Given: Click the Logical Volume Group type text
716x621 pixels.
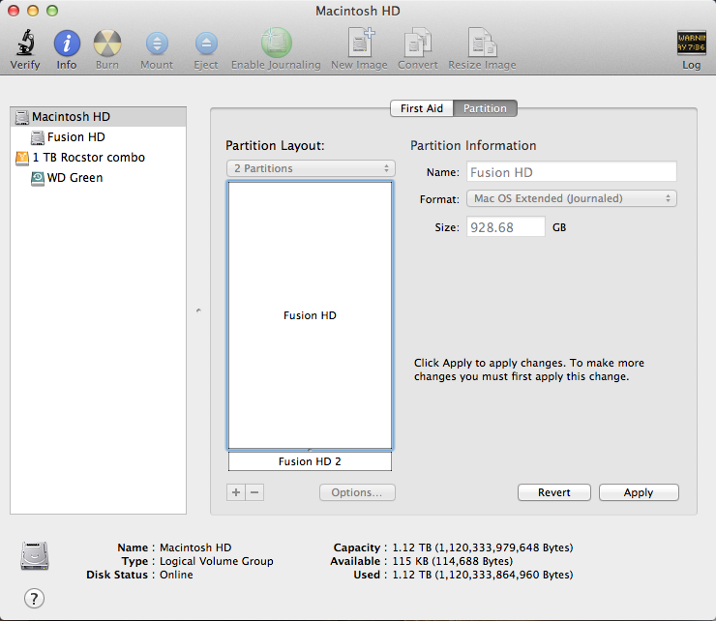Looking at the screenshot, I should 217,561.
